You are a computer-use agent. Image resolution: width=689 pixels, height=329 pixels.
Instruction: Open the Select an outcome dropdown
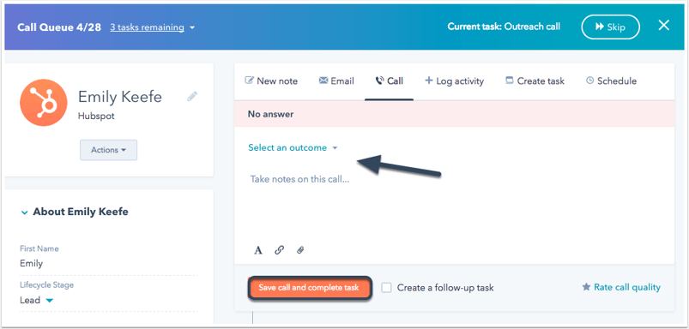tap(293, 148)
